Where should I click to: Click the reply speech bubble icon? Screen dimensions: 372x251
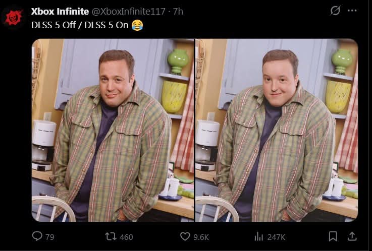click(37, 236)
